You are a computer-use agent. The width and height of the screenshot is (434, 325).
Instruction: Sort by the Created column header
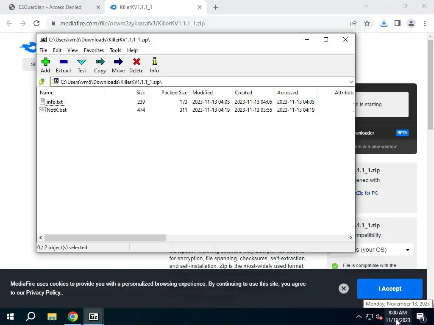253,93
